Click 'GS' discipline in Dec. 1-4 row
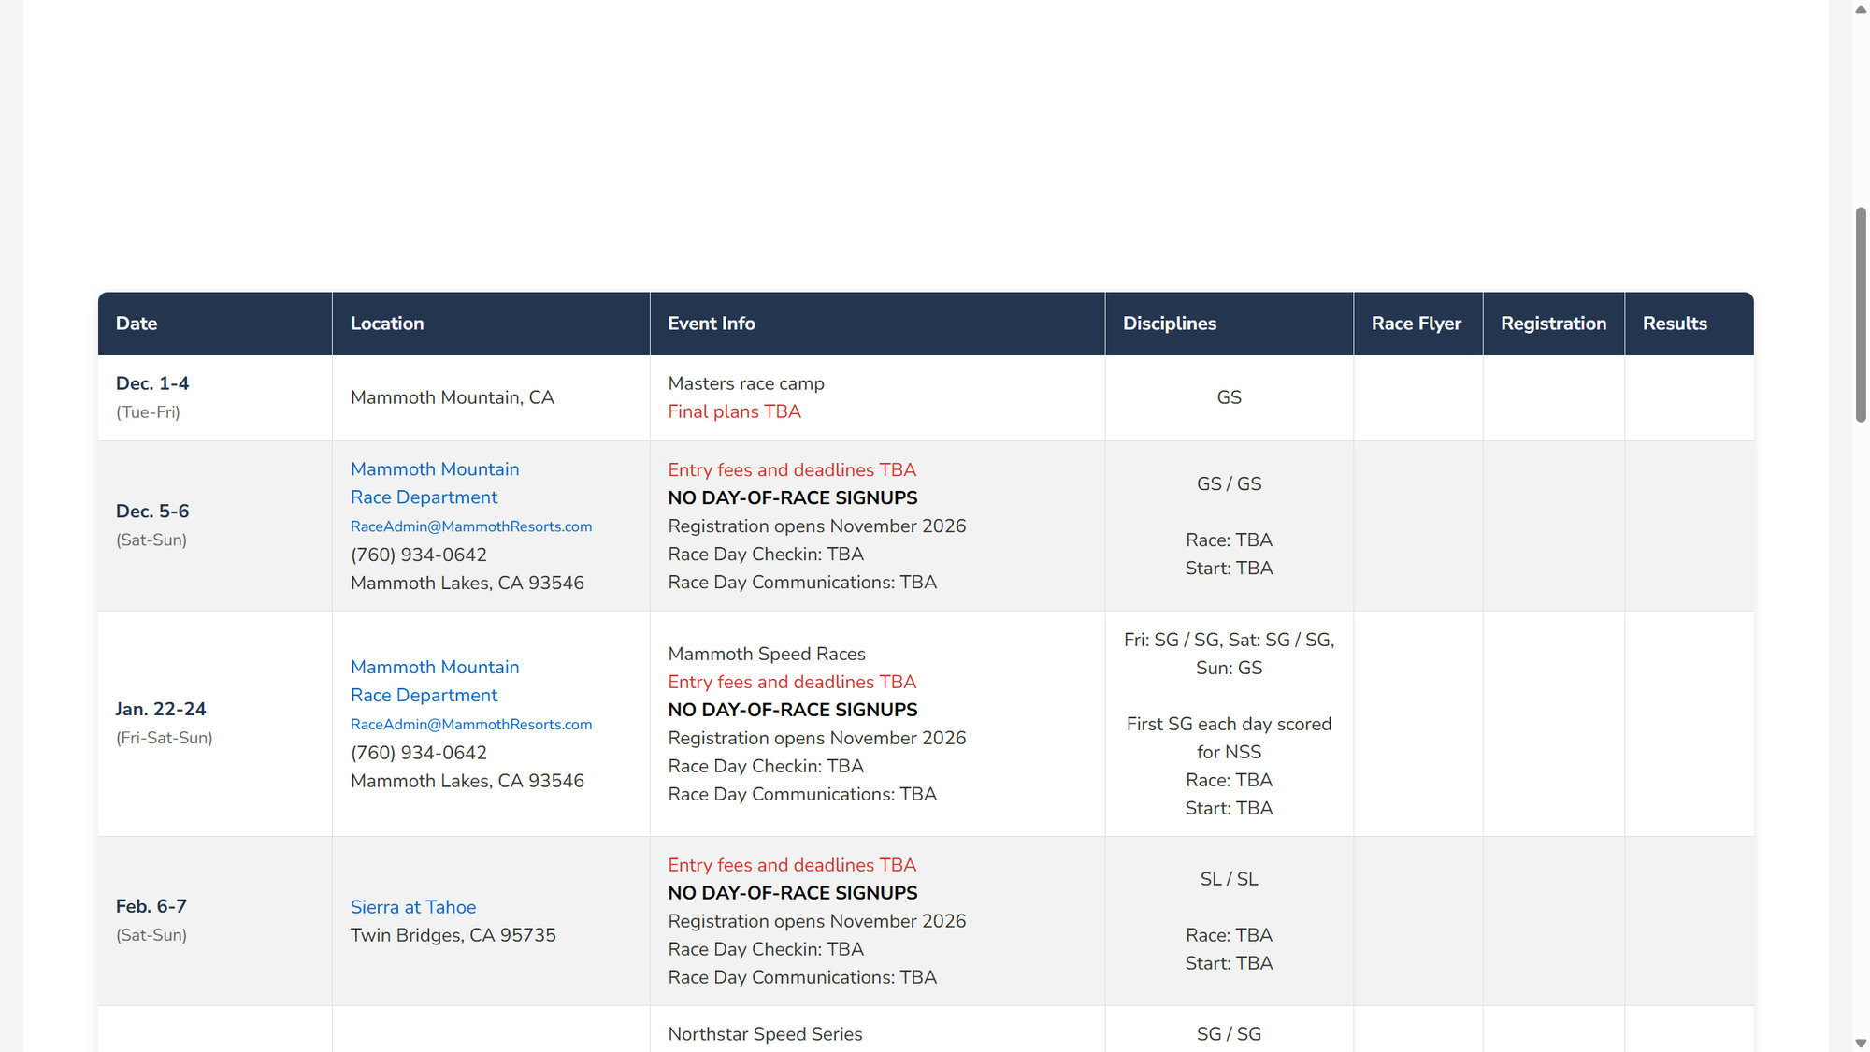Viewport: 1870px width, 1052px height. tap(1229, 397)
